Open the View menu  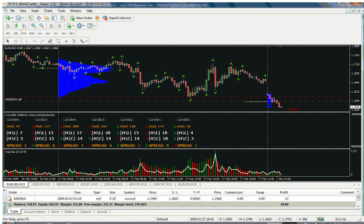click(x=23, y=10)
